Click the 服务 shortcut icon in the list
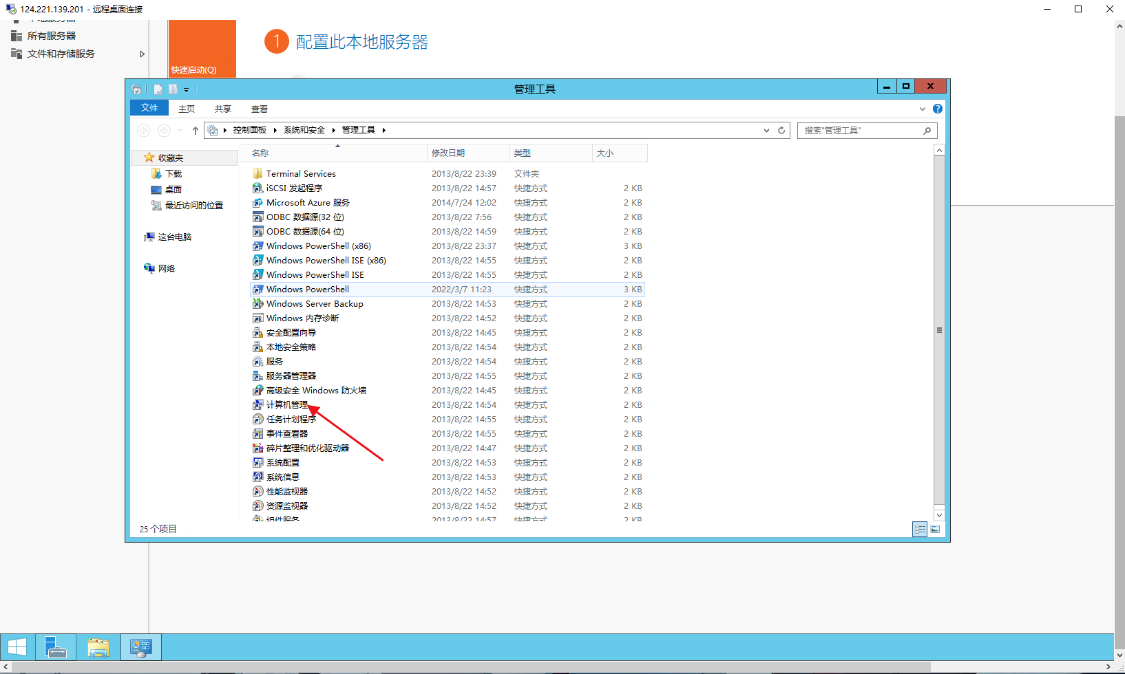Screen dimensions: 1125x674 (x=258, y=362)
